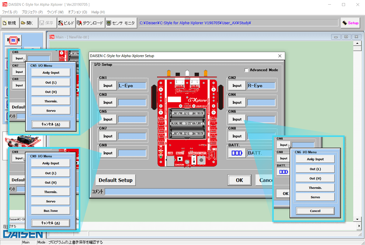
Task: Choose Buz.Tone in the CN9 I/O Menu
Action: tap(50, 211)
